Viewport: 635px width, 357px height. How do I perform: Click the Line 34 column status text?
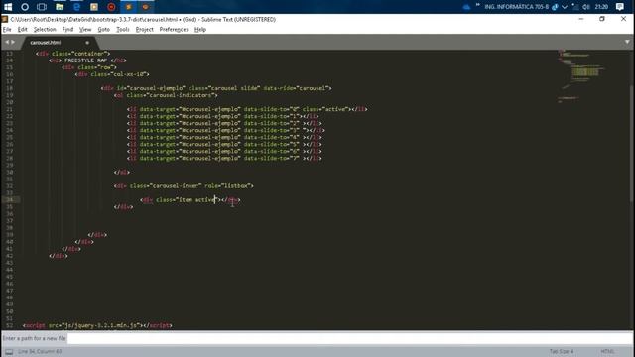coord(40,351)
